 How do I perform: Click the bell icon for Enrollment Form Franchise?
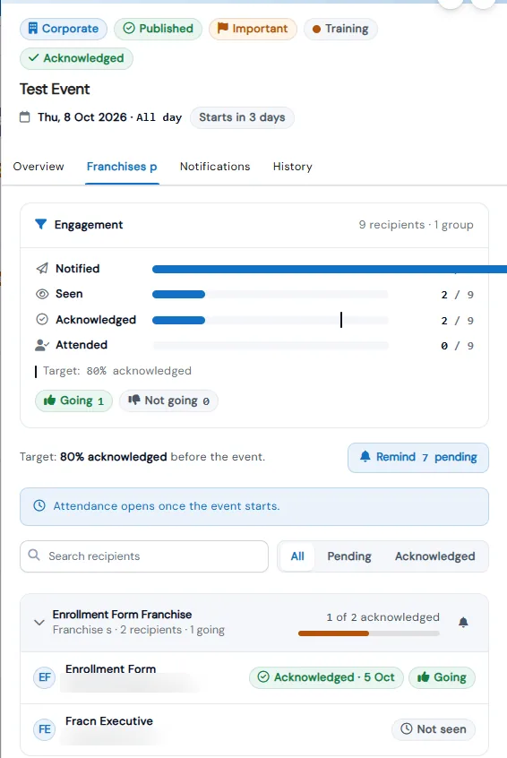pyautogui.click(x=463, y=622)
